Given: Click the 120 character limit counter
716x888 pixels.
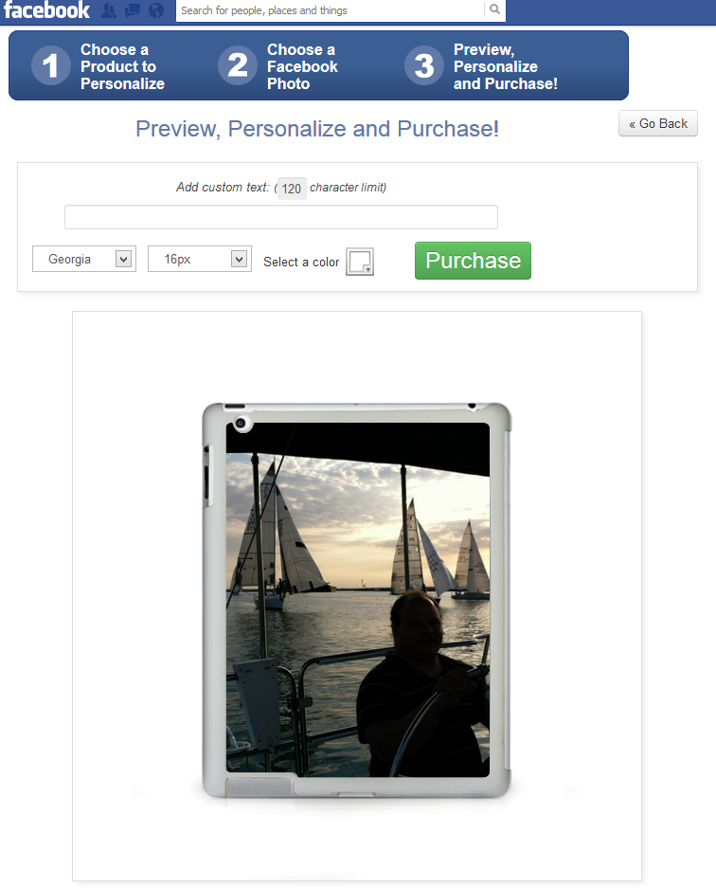Looking at the screenshot, I should (292, 189).
